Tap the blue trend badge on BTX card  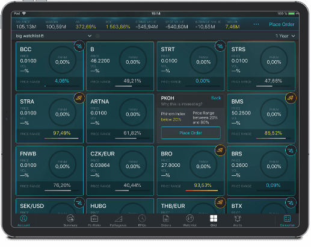[x=291, y=202]
